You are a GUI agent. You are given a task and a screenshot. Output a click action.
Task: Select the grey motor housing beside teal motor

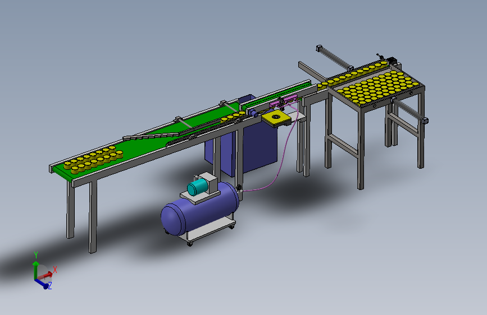(210, 182)
